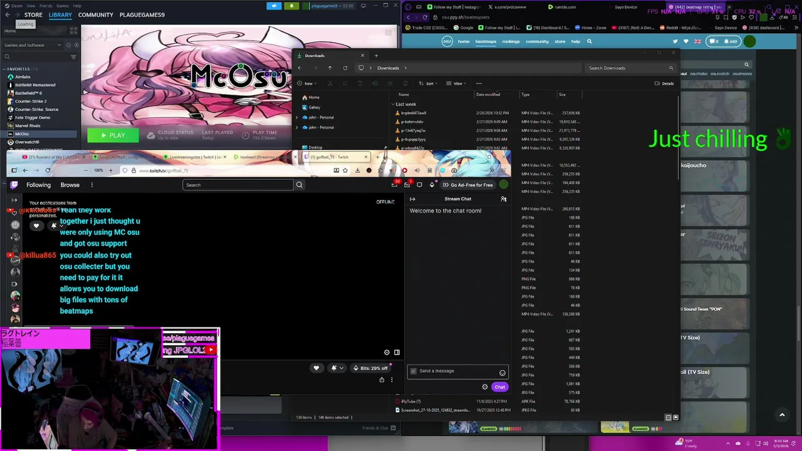
Task: Collapse the Steam Favorites section
Action: pyautogui.click(x=4, y=69)
